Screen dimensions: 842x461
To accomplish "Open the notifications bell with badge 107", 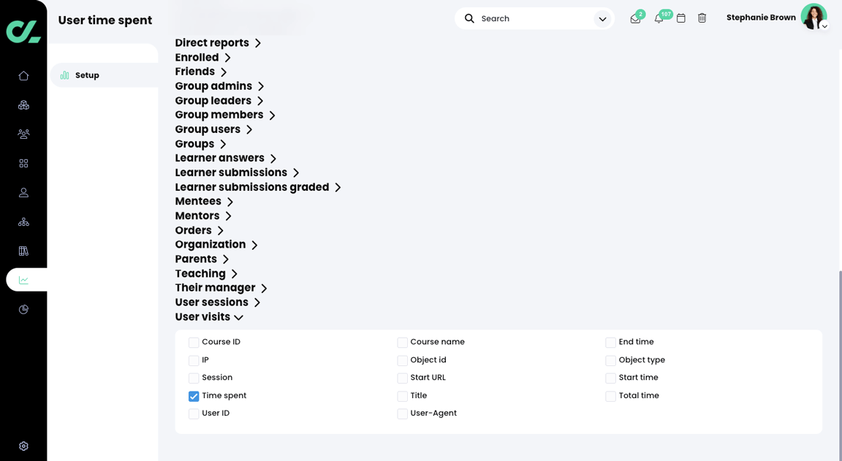I will [659, 18].
